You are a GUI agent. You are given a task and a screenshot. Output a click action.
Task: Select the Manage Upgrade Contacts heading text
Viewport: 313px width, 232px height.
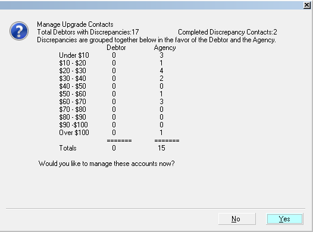coord(75,24)
